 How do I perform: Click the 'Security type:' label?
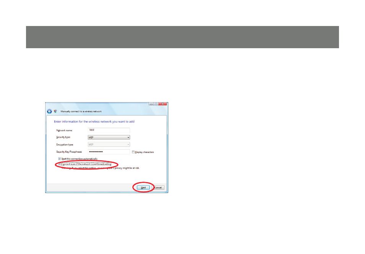(x=63, y=137)
